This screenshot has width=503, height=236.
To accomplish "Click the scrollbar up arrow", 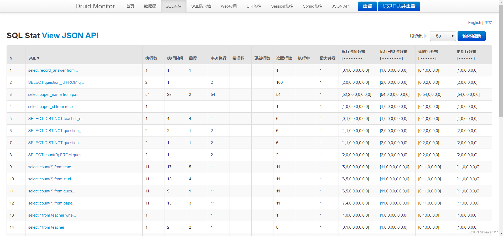I will pyautogui.click(x=501, y=2).
